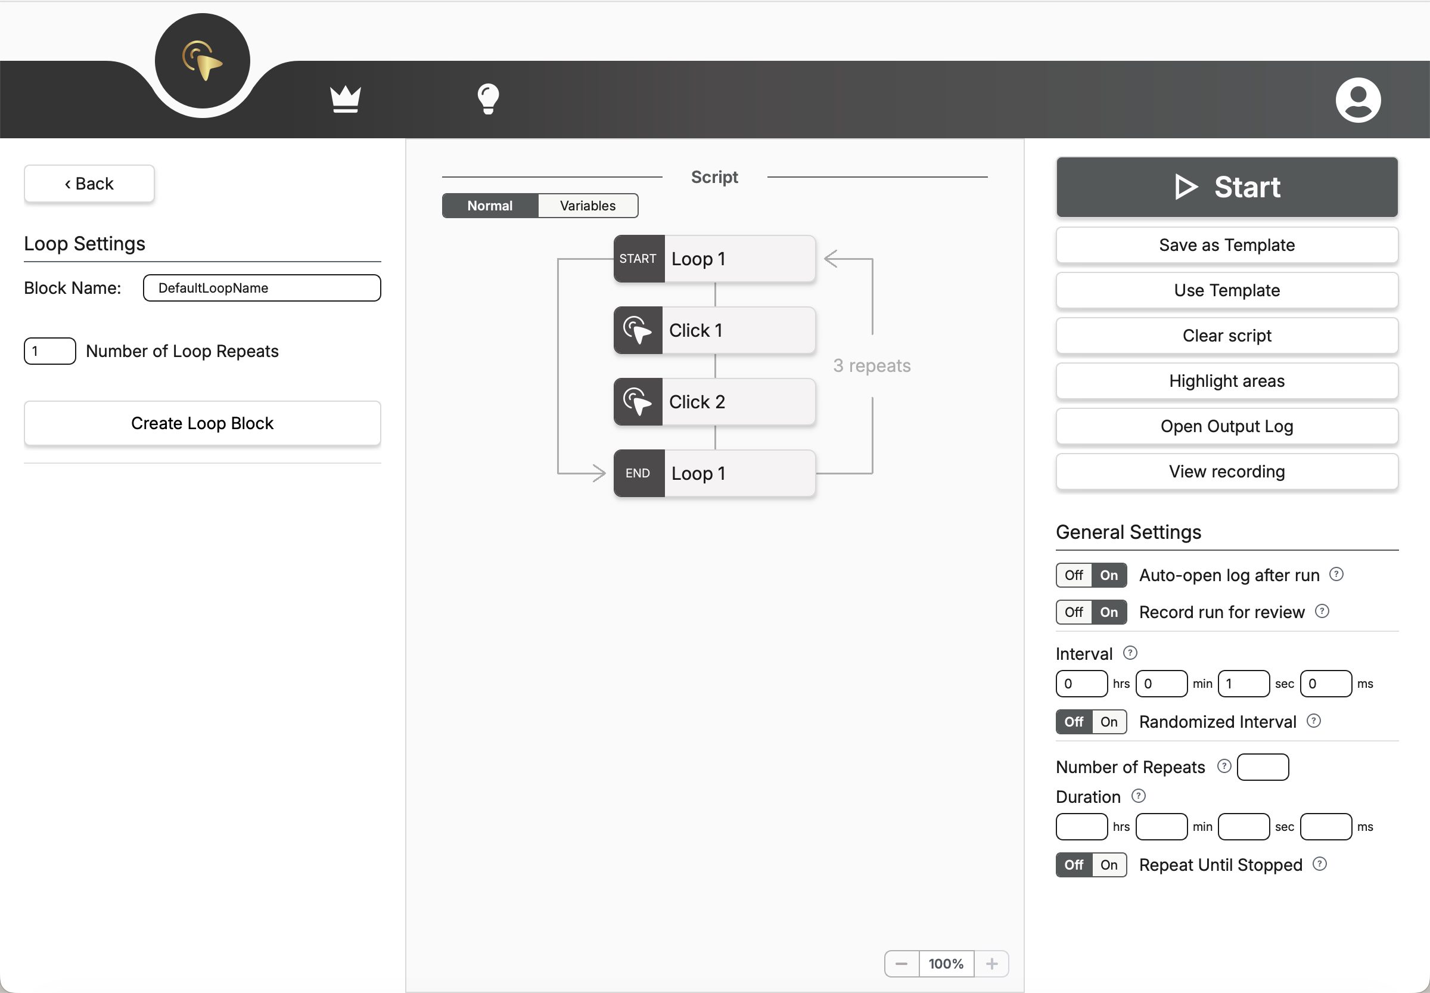Focus the Duration sec field

coord(1244,827)
